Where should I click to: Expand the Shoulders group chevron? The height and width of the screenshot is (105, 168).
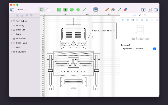(12, 52)
